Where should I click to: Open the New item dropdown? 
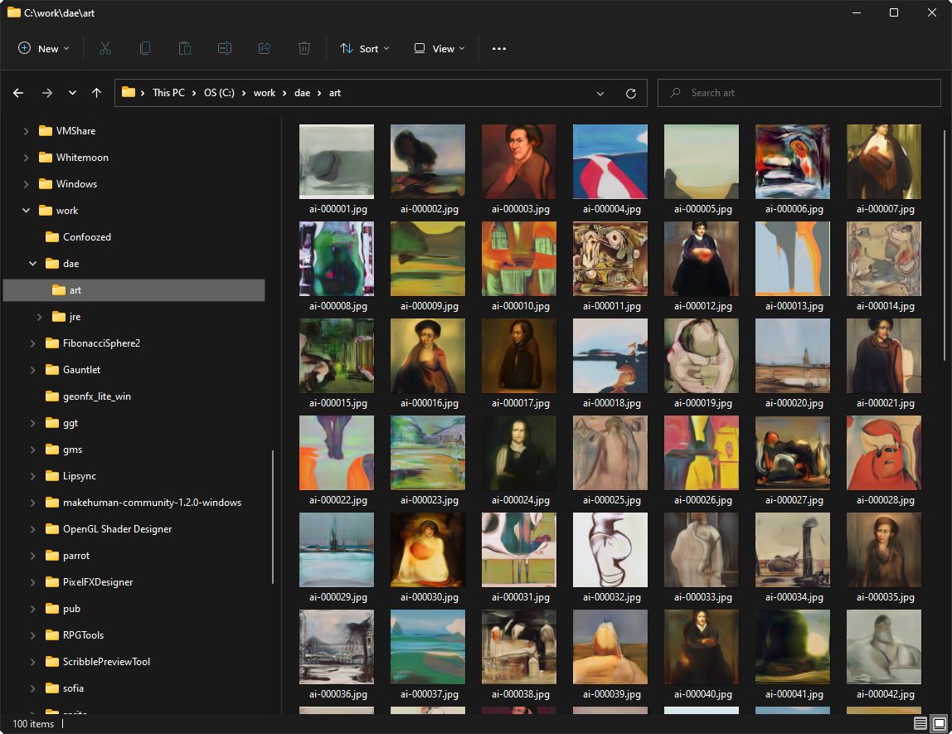(44, 49)
